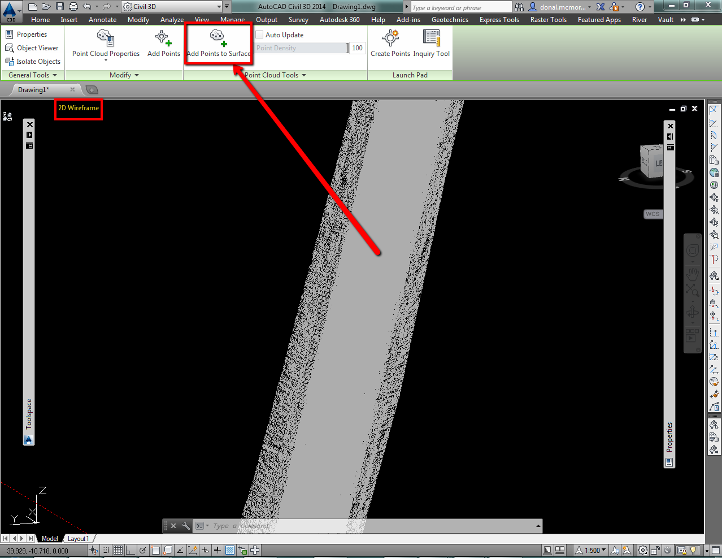The height and width of the screenshot is (558, 722).
Task: Toggle Grid Display in the status bar
Action: click(x=118, y=550)
